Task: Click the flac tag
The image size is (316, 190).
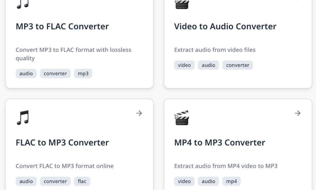Action: 82,181
